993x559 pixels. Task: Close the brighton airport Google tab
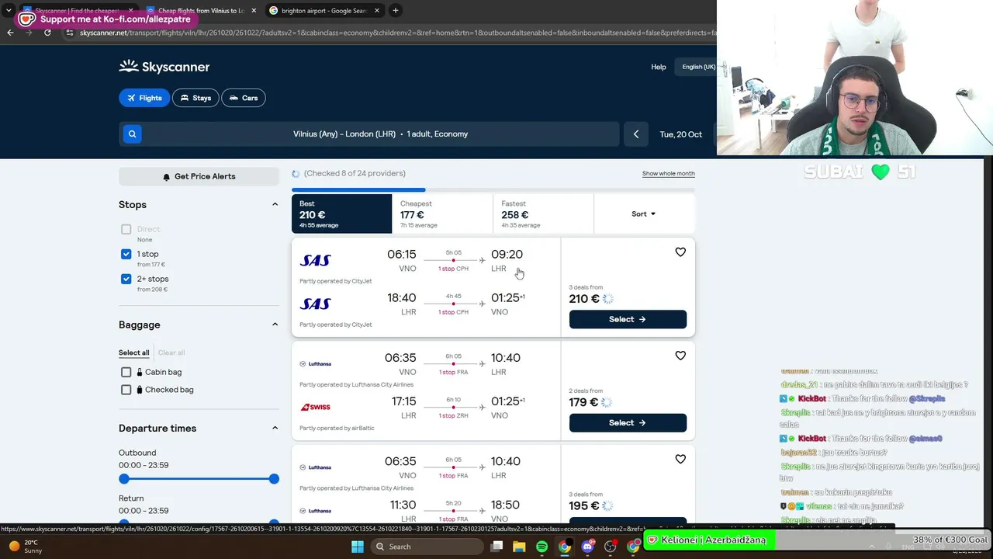coord(378,11)
